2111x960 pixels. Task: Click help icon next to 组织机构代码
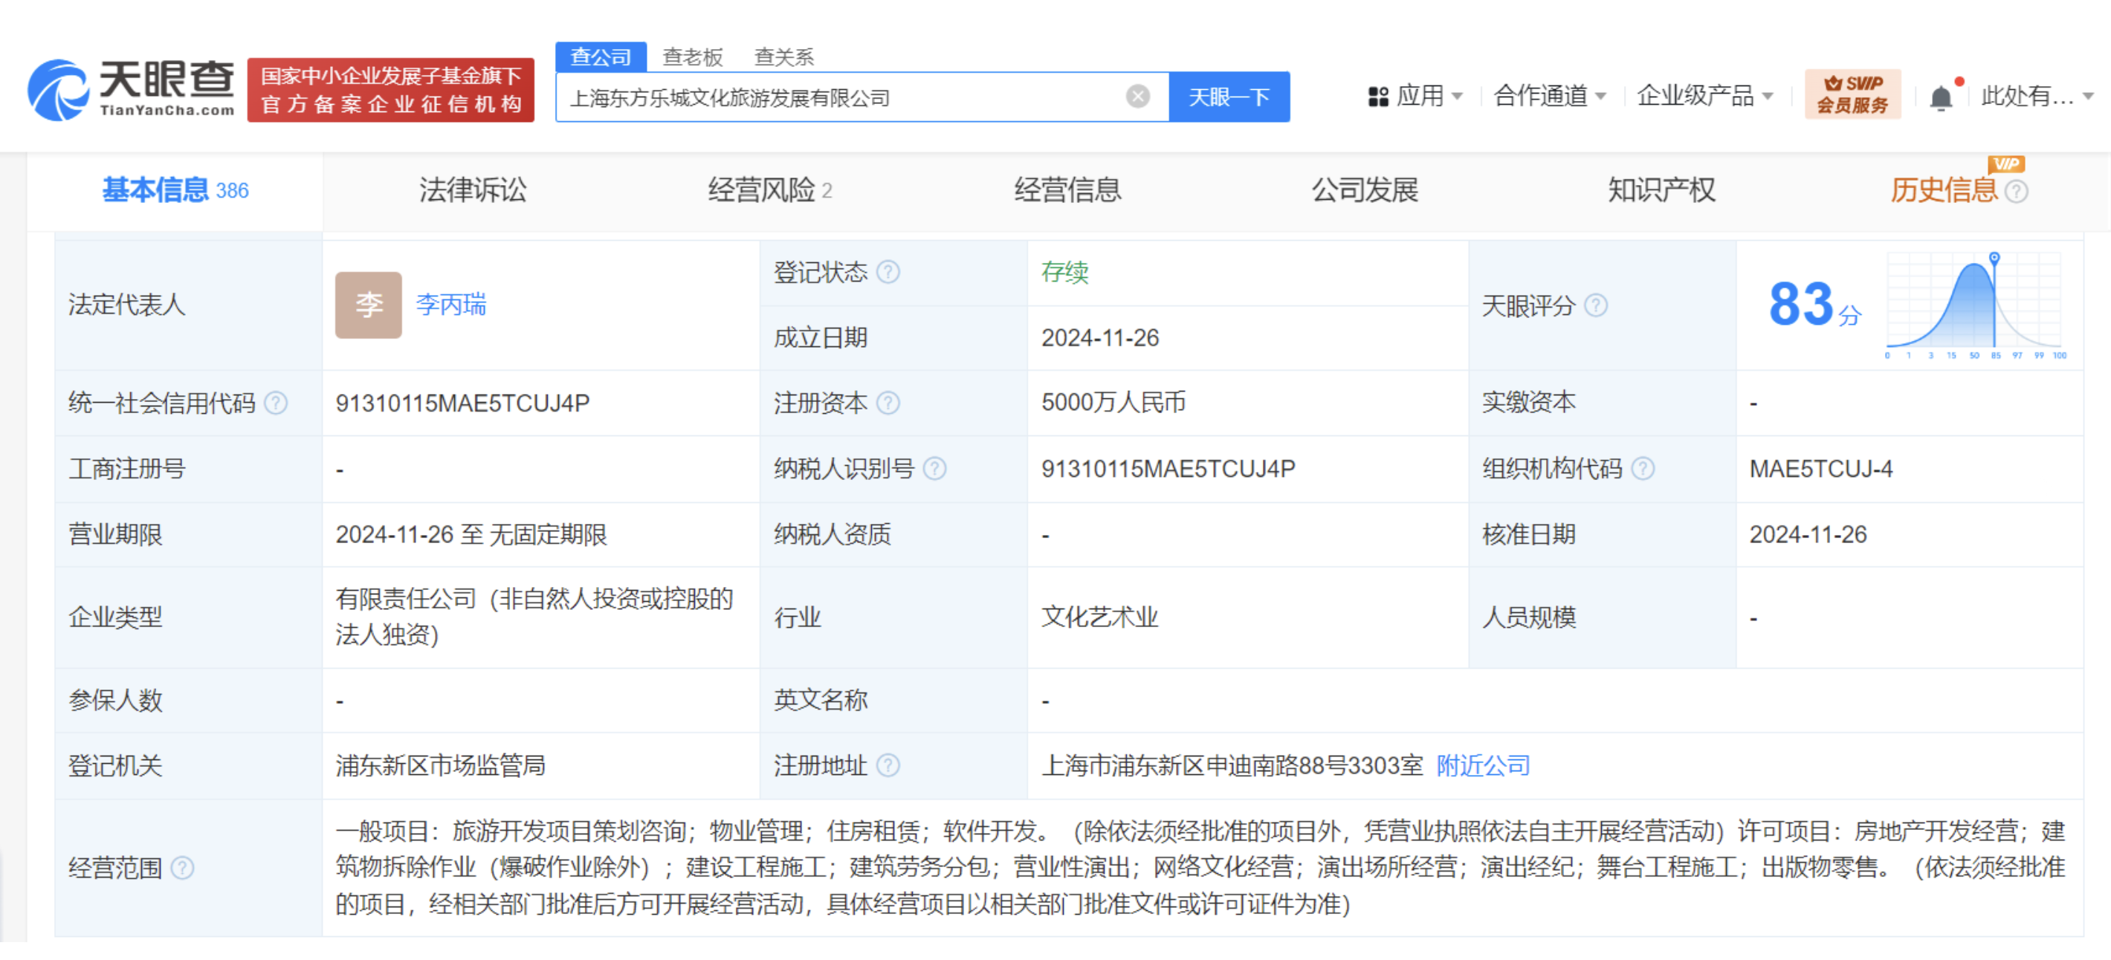pyautogui.click(x=1642, y=470)
